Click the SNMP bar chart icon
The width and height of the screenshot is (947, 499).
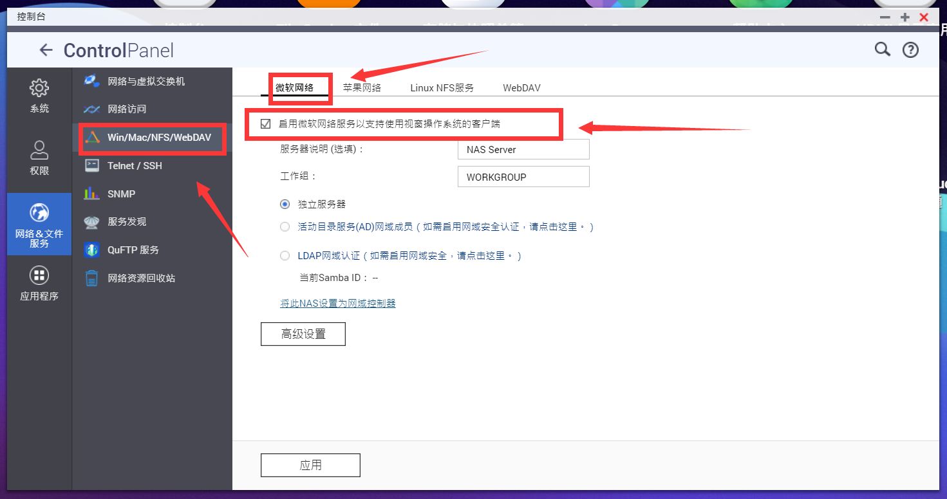[92, 194]
